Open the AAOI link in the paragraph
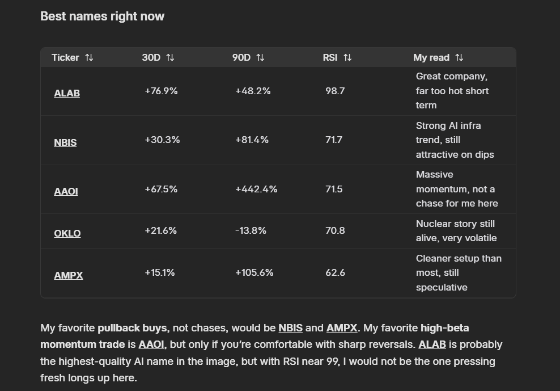 click(151, 344)
